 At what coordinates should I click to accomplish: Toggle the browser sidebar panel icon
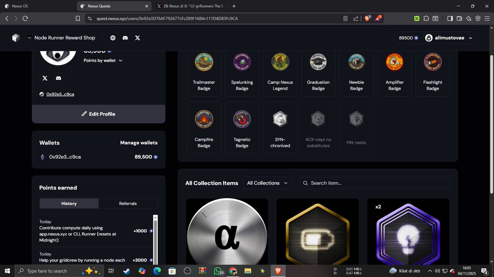pos(450,18)
